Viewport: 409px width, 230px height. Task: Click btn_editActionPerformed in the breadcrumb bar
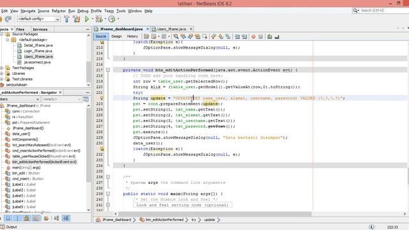click(x=164, y=220)
